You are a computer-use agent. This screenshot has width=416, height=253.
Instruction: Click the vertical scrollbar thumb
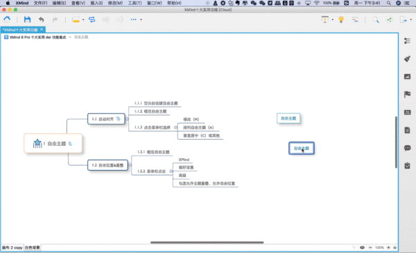[396, 142]
